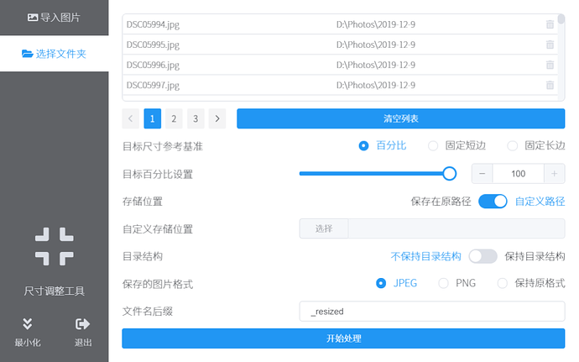The width and height of the screenshot is (579, 362).
Task: Go to page 3 of the file list
Action: pos(196,118)
